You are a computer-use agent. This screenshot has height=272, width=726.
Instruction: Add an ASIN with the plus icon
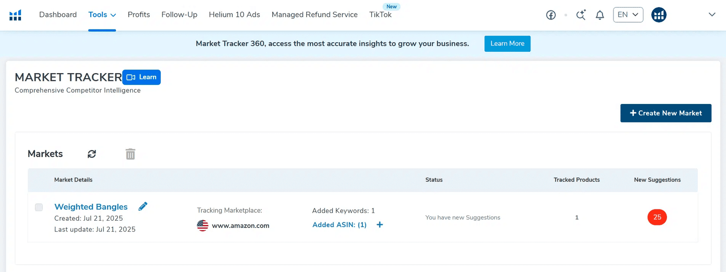point(380,225)
